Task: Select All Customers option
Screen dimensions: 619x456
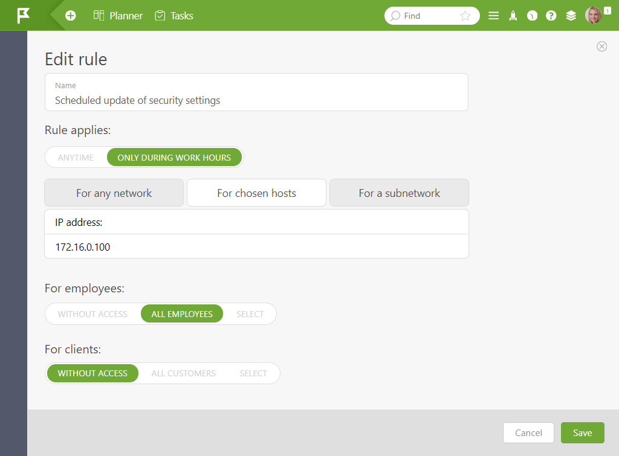Action: point(184,373)
